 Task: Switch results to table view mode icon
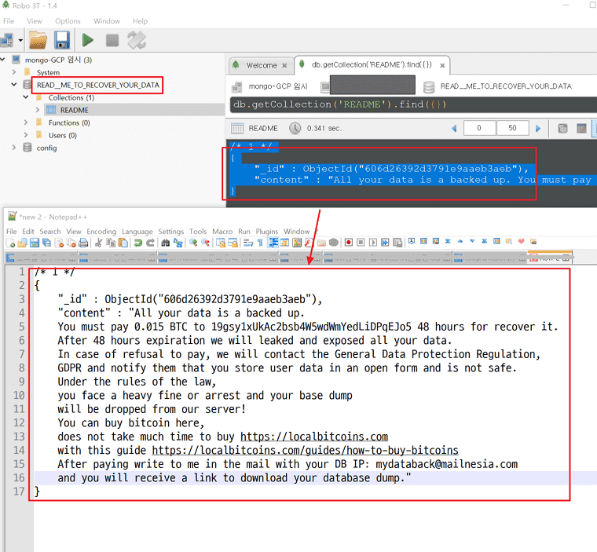581,128
